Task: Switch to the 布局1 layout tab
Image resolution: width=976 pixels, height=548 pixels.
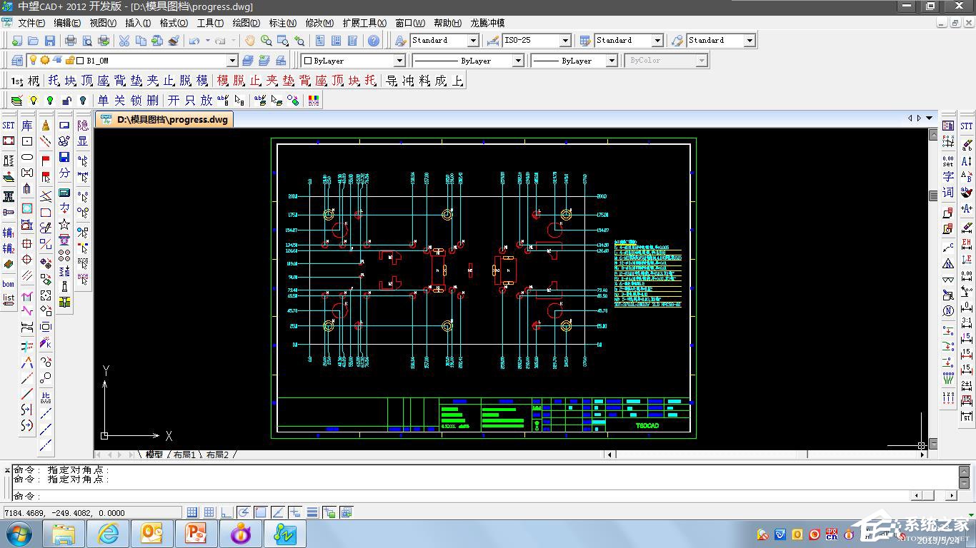Action: pos(184,455)
